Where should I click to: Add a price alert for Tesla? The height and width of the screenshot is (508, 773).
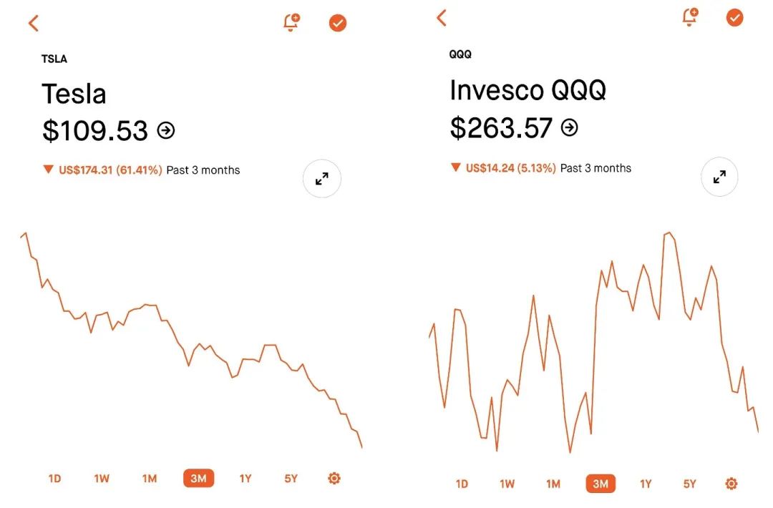tap(291, 22)
